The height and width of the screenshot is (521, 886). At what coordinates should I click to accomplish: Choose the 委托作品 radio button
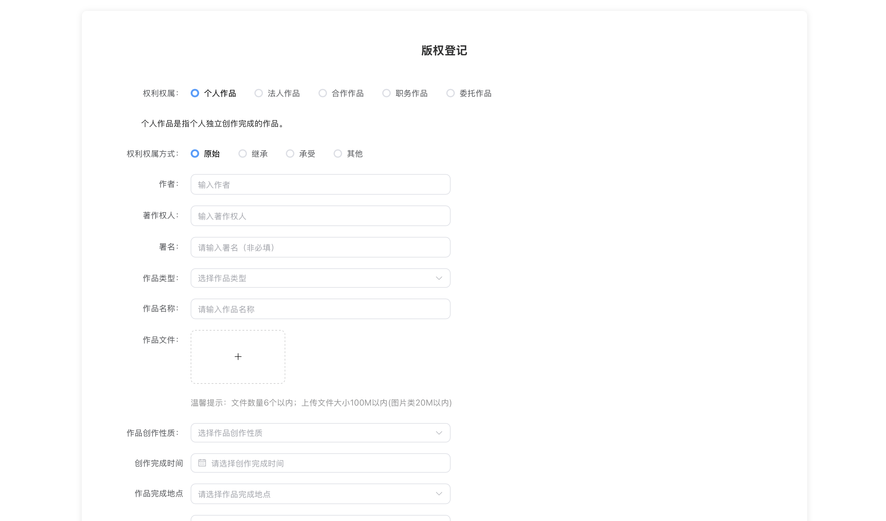[x=450, y=93]
